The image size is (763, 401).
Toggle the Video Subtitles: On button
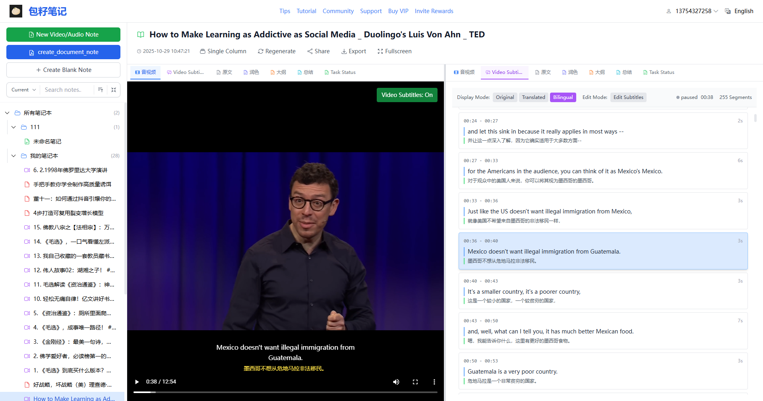(x=407, y=95)
